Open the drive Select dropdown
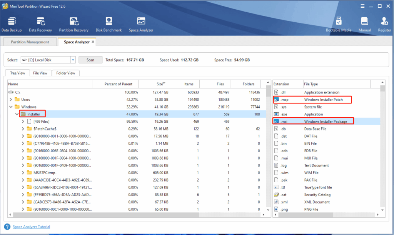This screenshot has width=394, height=235. [73, 60]
